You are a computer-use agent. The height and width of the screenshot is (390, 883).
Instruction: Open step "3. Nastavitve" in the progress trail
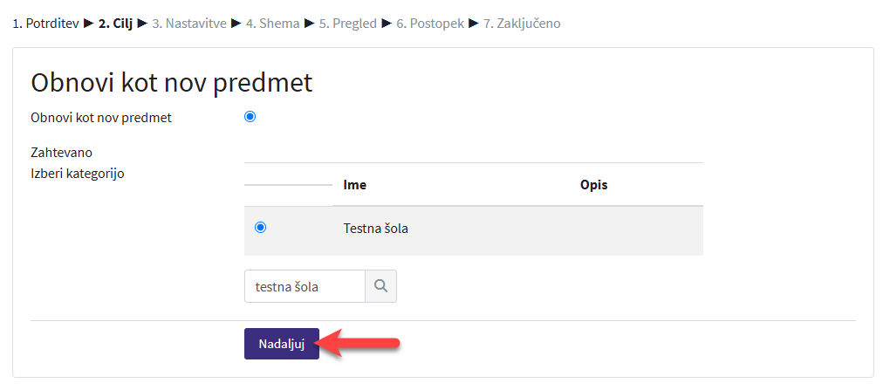189,24
